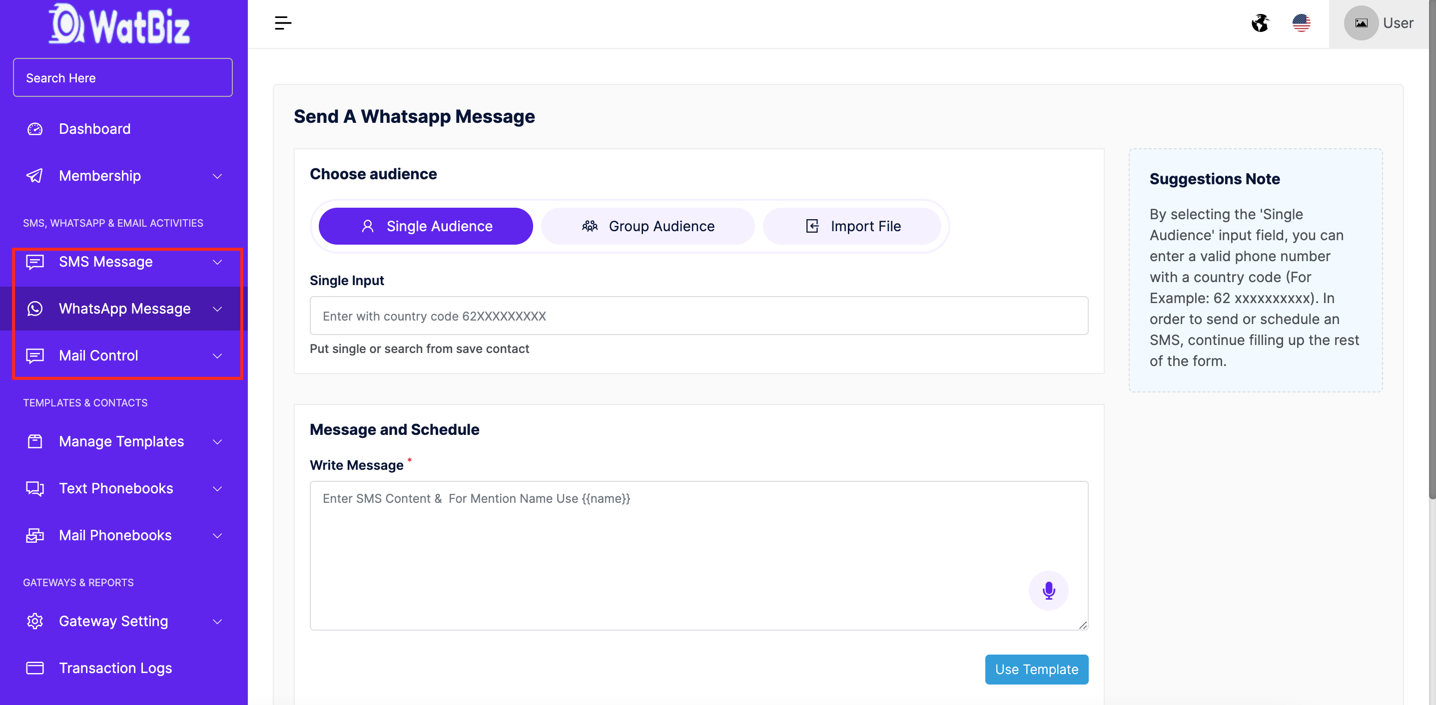The width and height of the screenshot is (1436, 705).
Task: Click 'TEMPLATES & CONTACTS' section label
Action: (x=85, y=402)
